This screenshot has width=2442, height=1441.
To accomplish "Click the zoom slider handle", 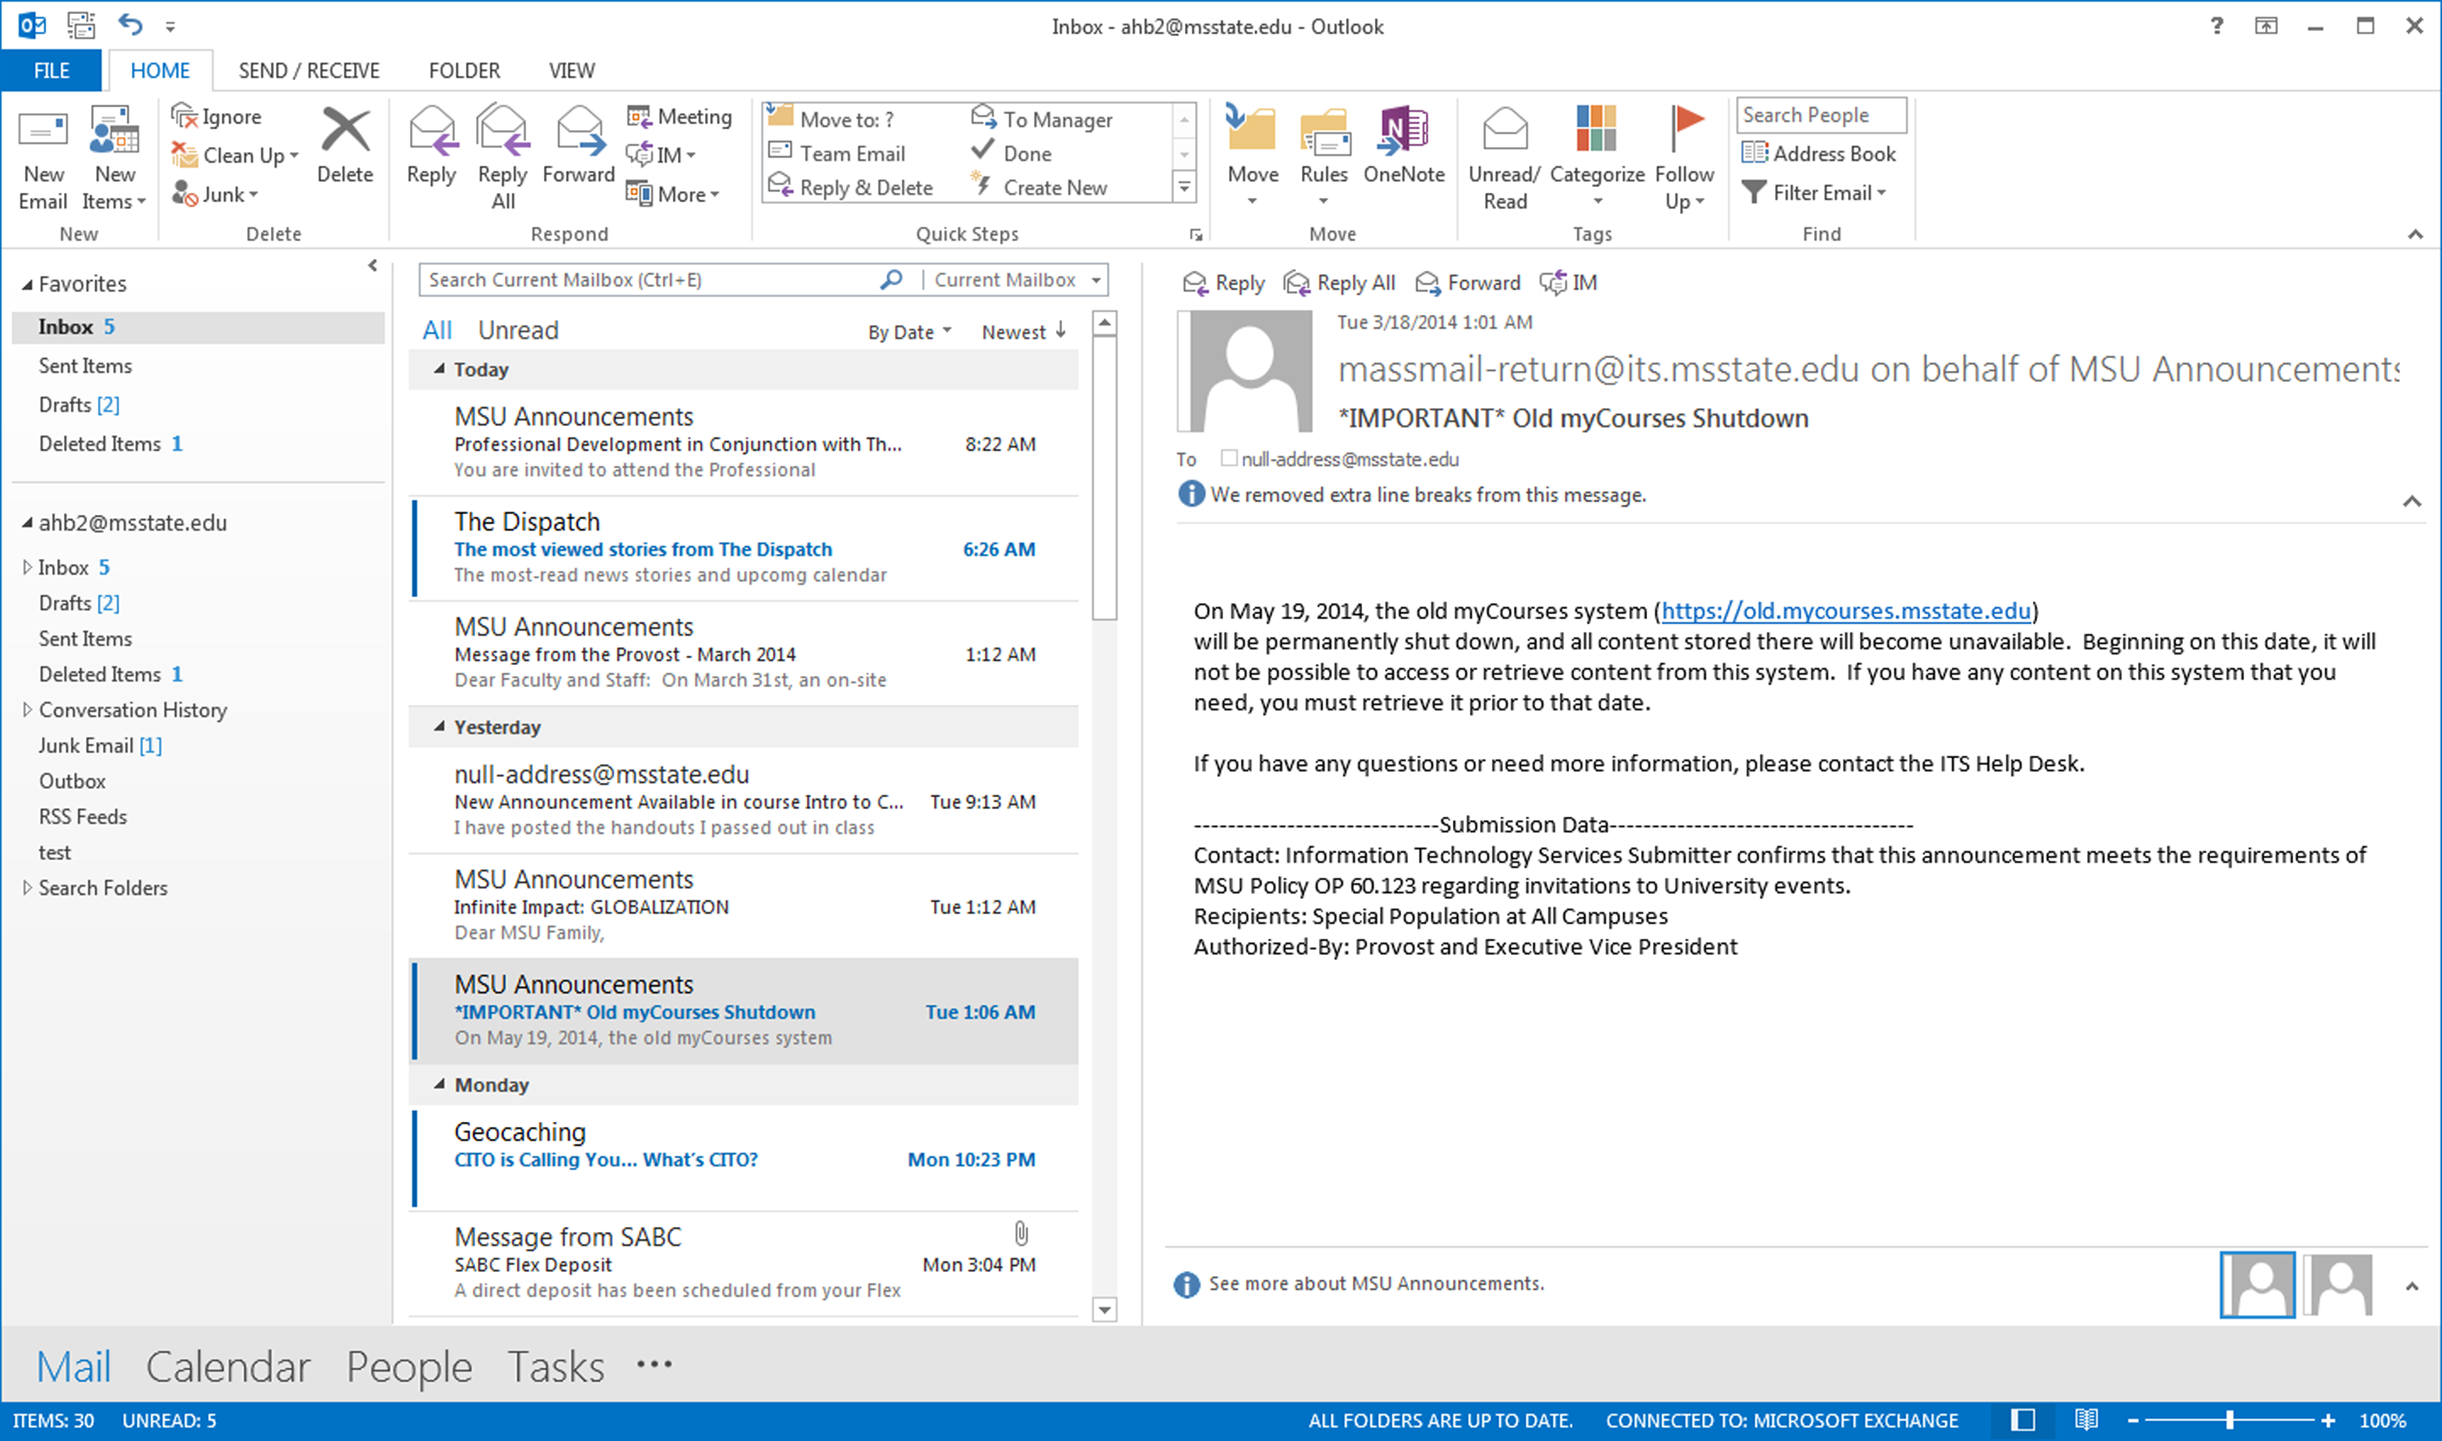I will click(2229, 1420).
